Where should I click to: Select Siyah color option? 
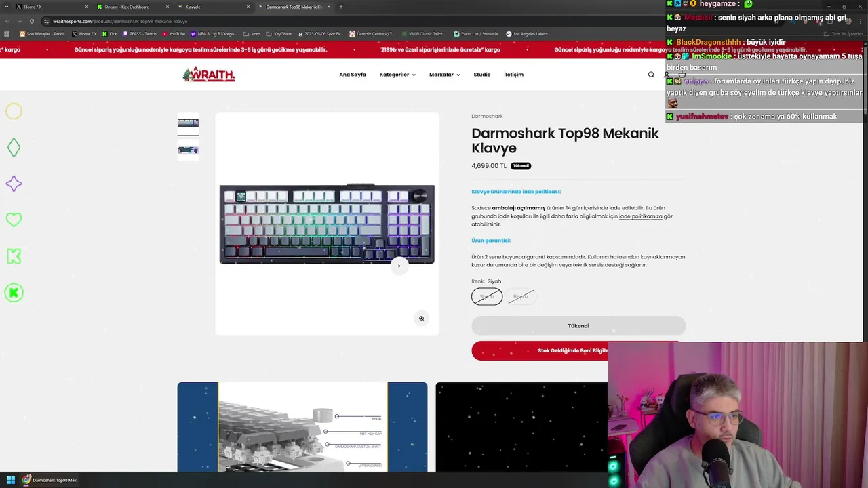click(x=487, y=296)
